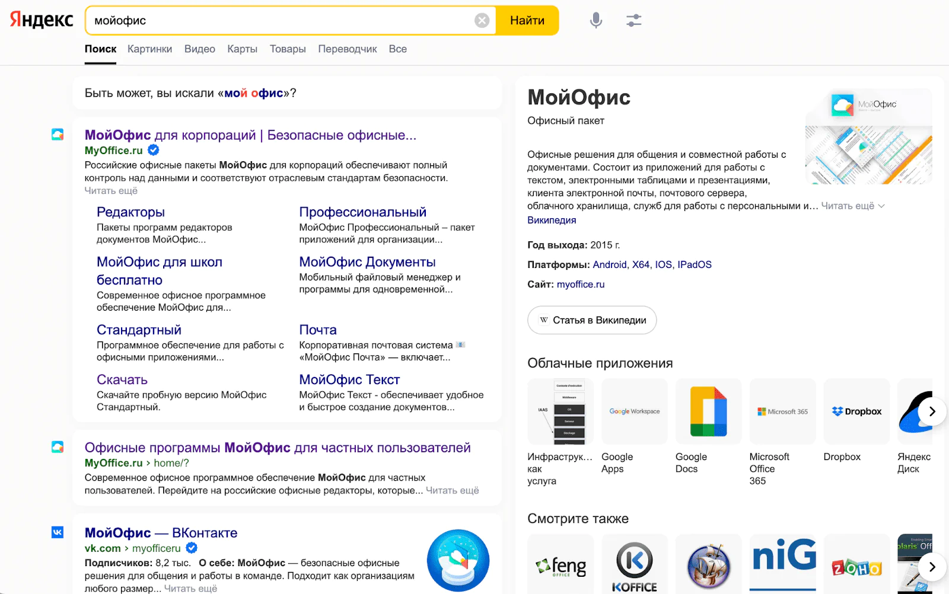Click the Найти search button

[527, 21]
